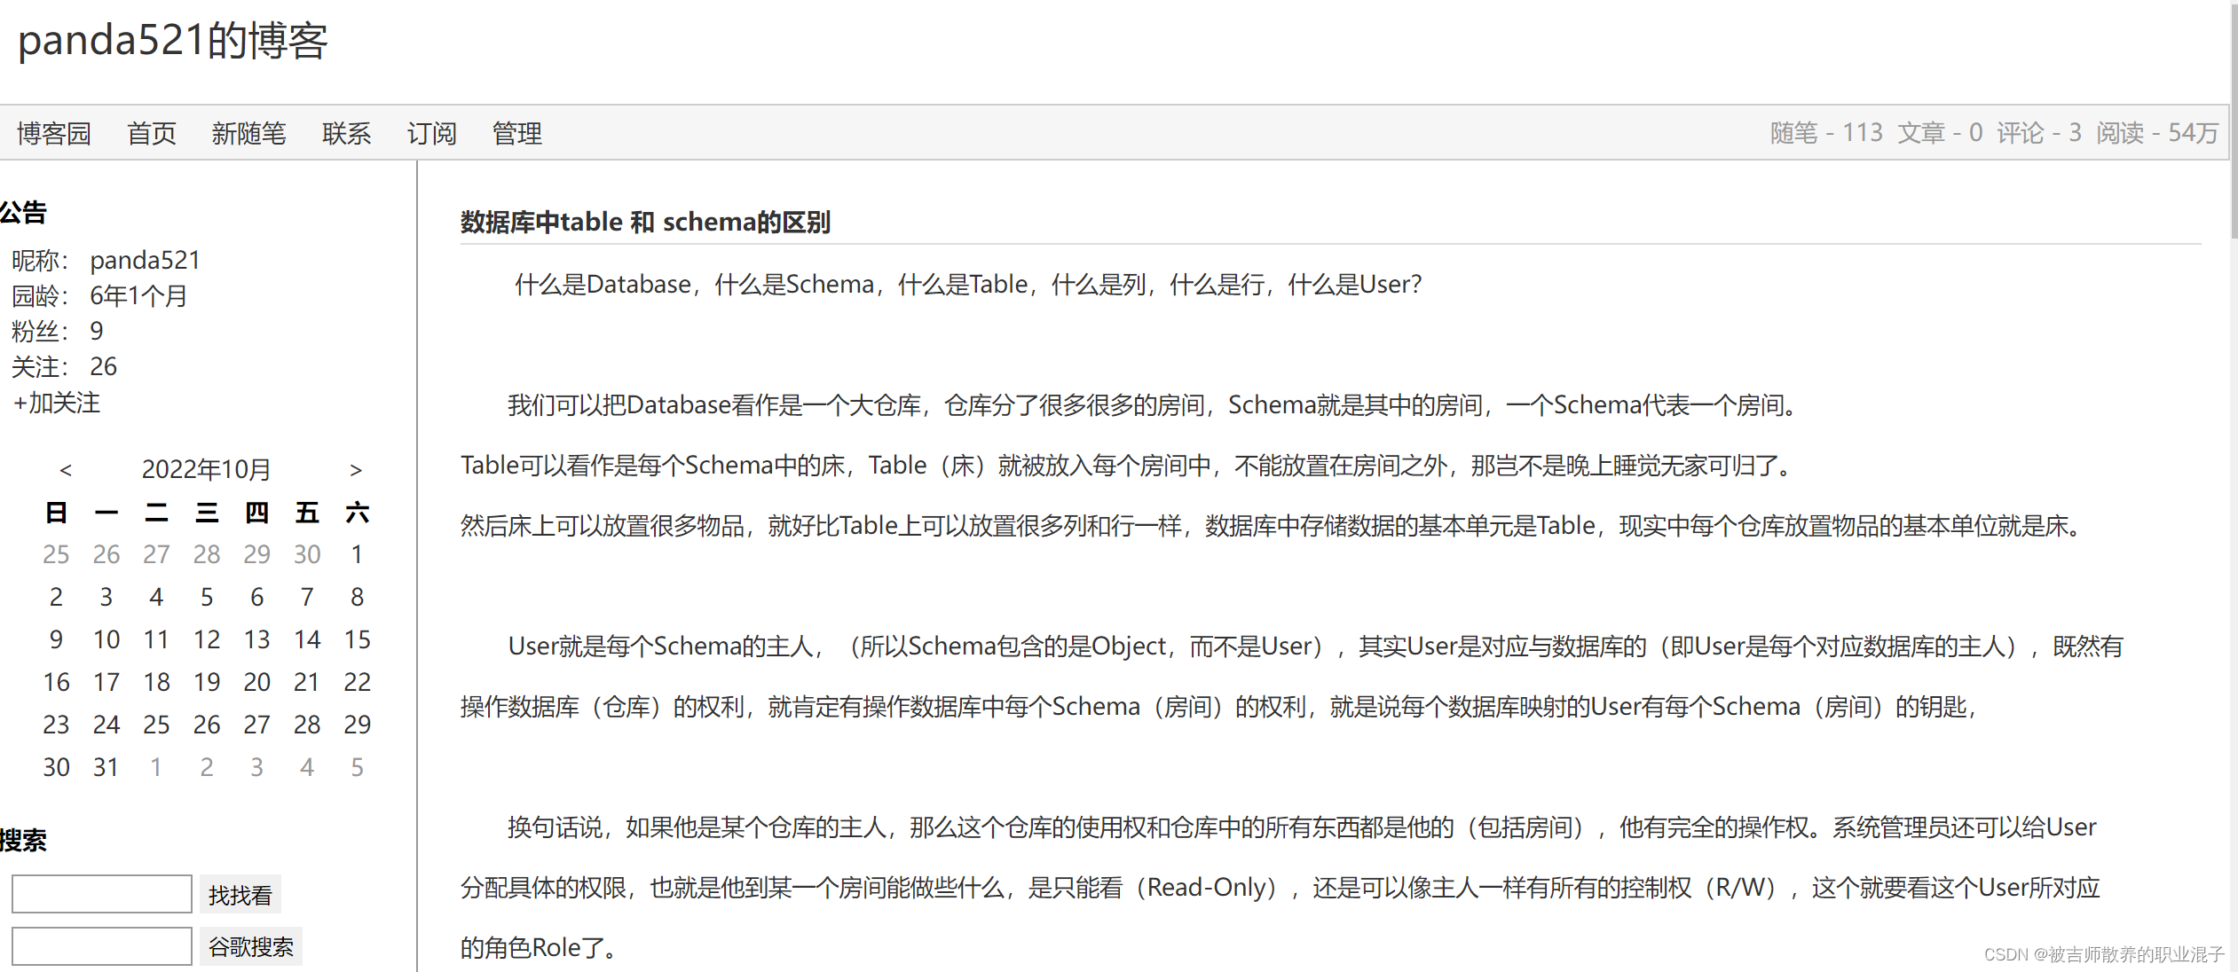Open following count 26 link

pyautogui.click(x=103, y=366)
